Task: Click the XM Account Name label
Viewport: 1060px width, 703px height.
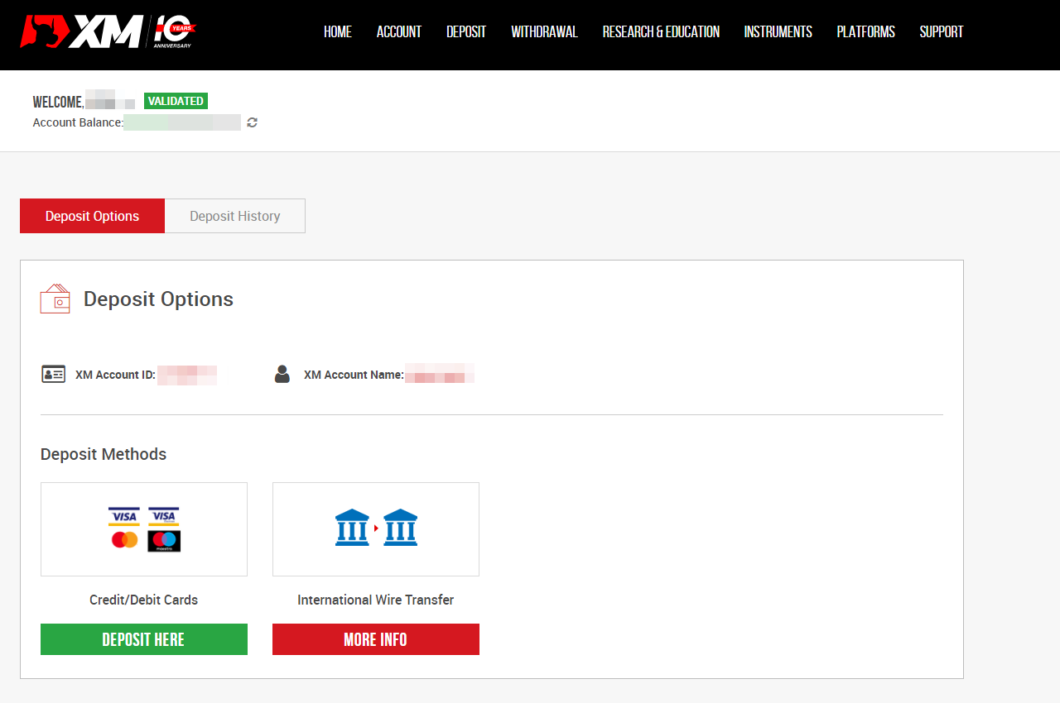Action: tap(354, 375)
